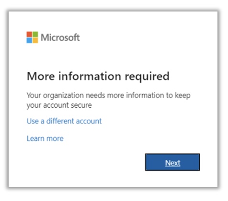The height and width of the screenshot is (201, 228).
Task: Click the Microsoft four-square logo
Action: click(x=32, y=37)
